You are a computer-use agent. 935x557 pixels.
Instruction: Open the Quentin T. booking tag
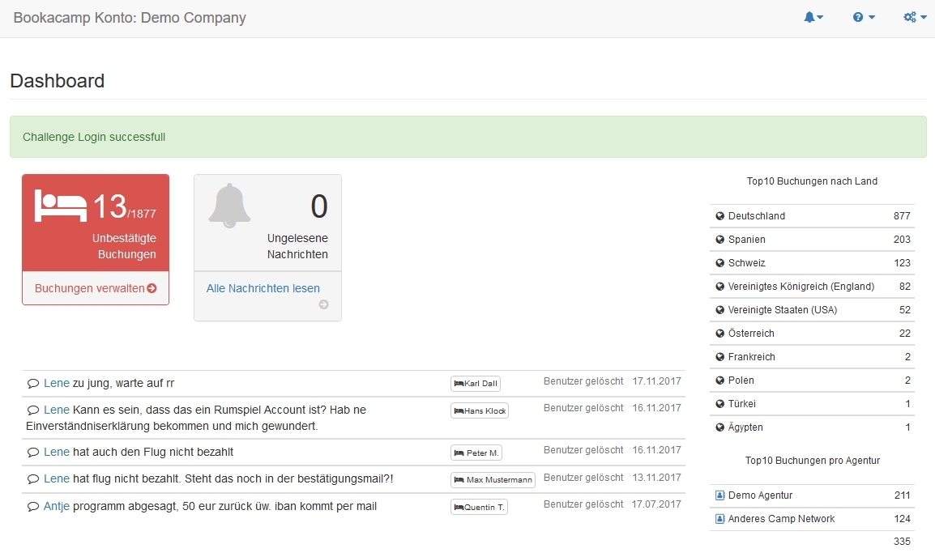point(480,508)
